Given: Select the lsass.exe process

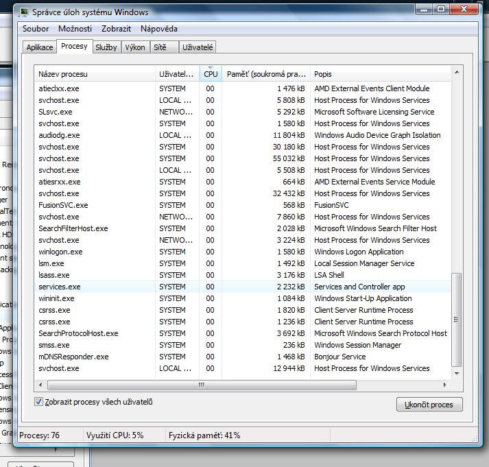Looking at the screenshot, I should pyautogui.click(x=243, y=275).
